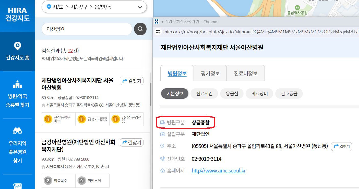Screen dimensions: 359x189
Task: Click the phone number 02-3010-3114 in popup
Action: [x=207, y=159]
